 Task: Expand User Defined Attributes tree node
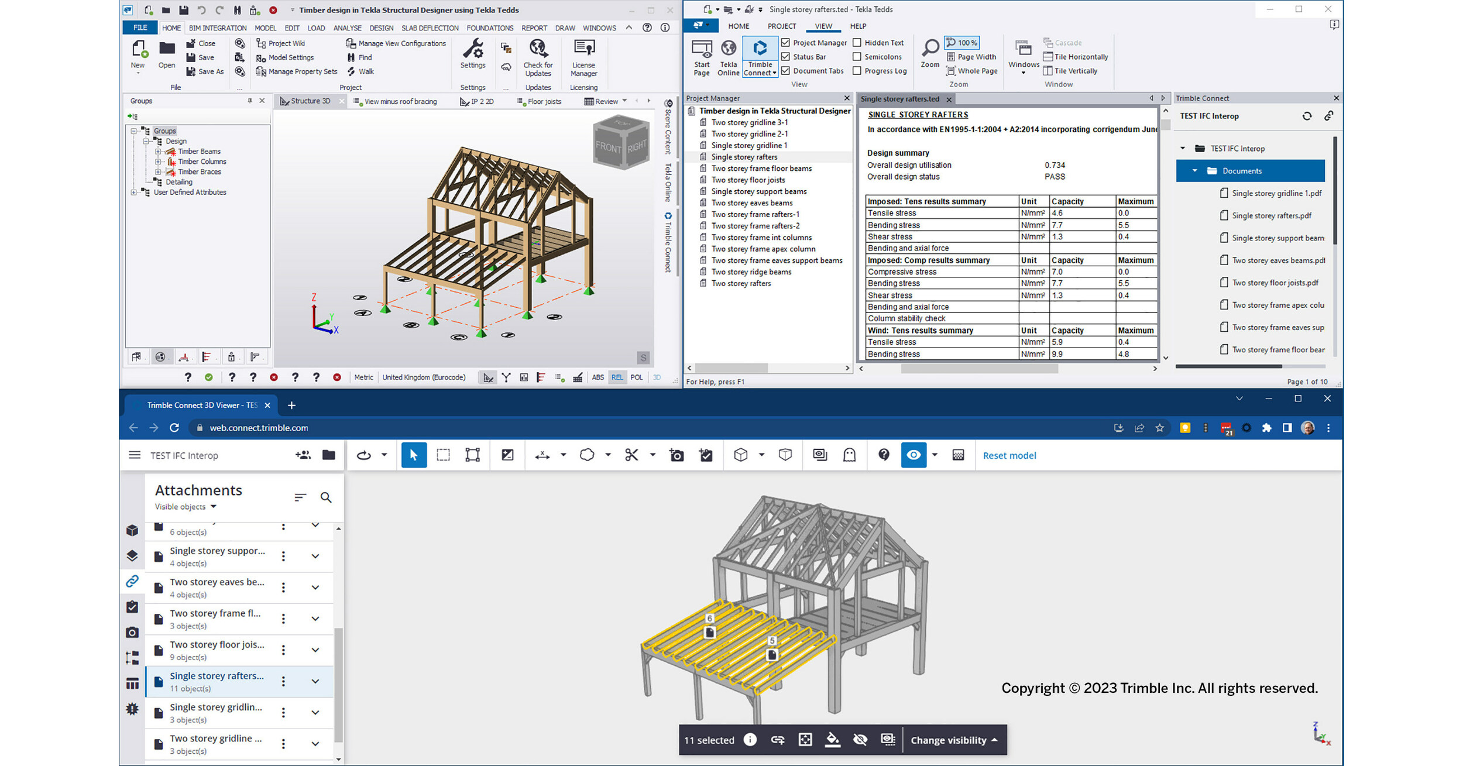pos(134,193)
